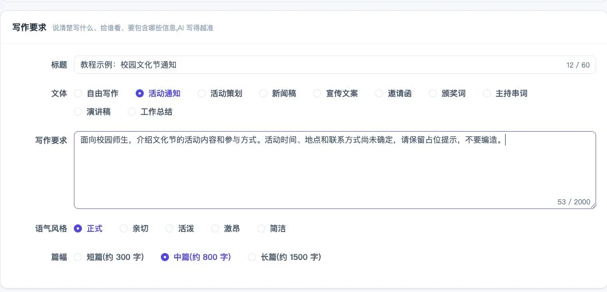Image resolution: width=607 pixels, height=292 pixels.
Task: Set tone style to 活泼
Action: (x=180, y=228)
